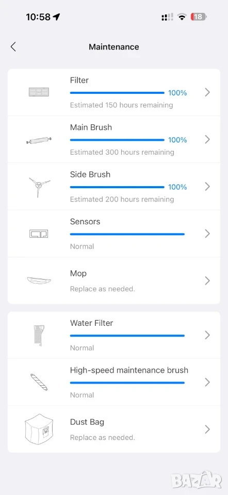Tap the Mop pad icon

(39, 280)
